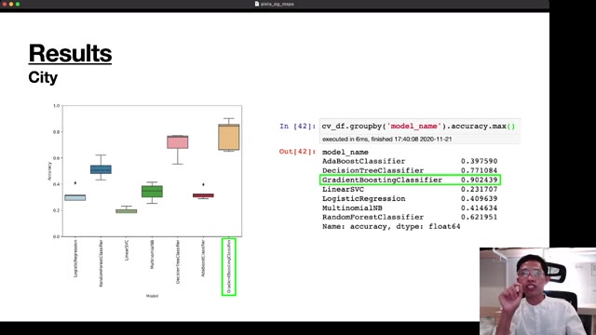This screenshot has height=335, width=596.
Task: Click the value 0.231707
Action: click(x=479, y=189)
